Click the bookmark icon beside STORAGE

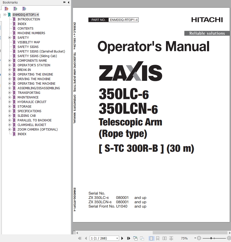pyautogui.click(x=14, y=107)
